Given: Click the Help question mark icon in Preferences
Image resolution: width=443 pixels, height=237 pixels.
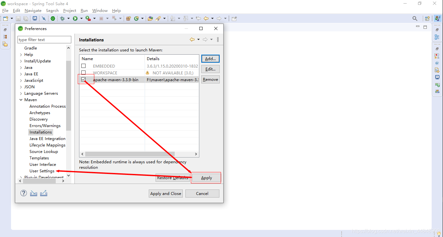Looking at the screenshot, I should point(24,193).
